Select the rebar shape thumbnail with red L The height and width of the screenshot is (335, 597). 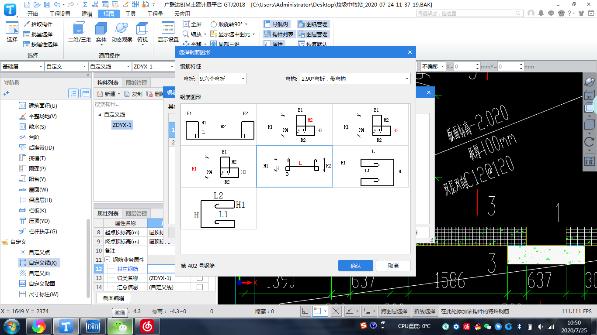(294, 166)
